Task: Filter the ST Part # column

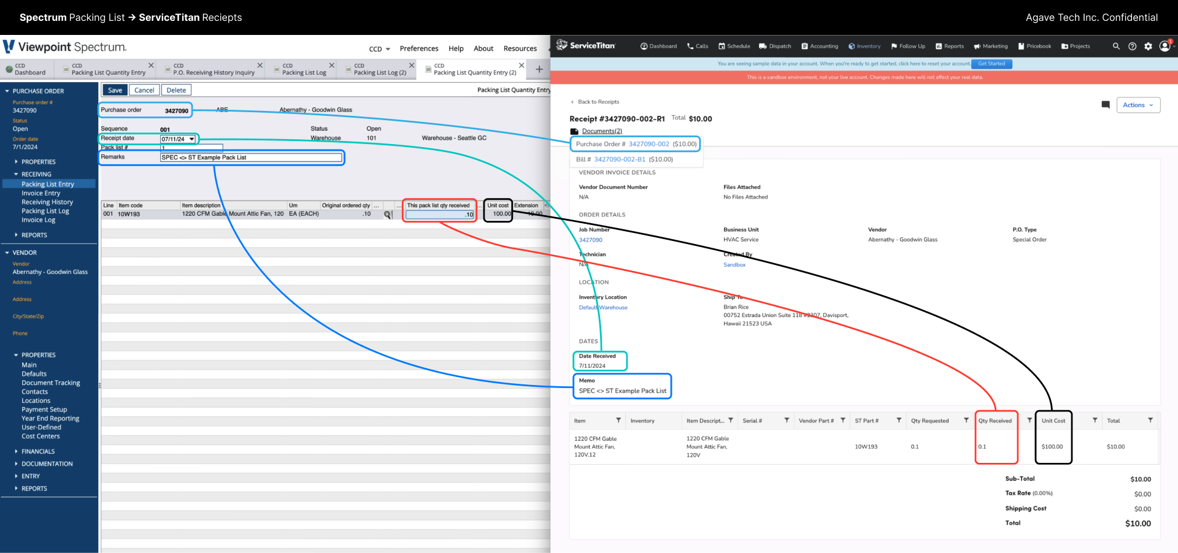Action: (x=899, y=420)
